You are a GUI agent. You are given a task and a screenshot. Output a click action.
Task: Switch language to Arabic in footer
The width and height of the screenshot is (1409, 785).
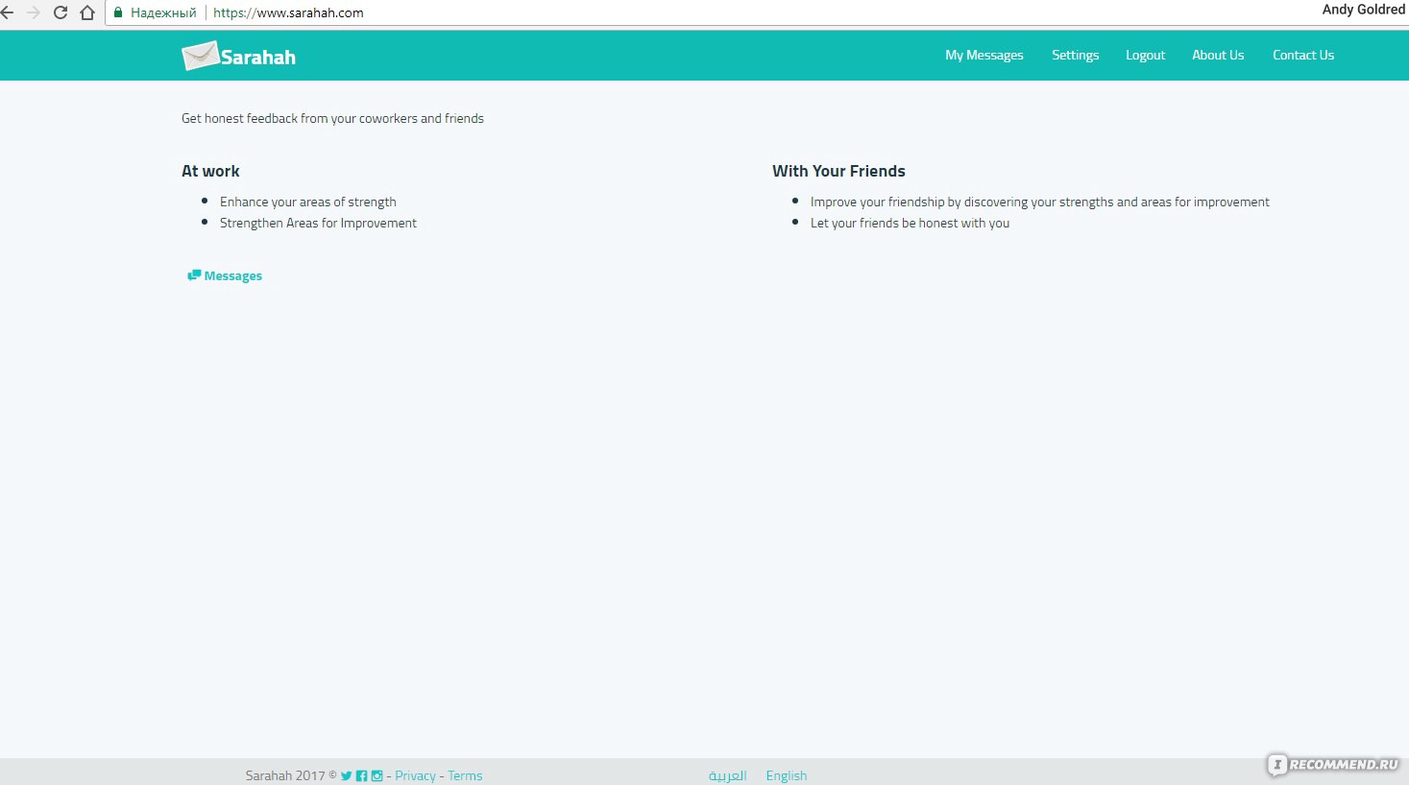(x=727, y=775)
